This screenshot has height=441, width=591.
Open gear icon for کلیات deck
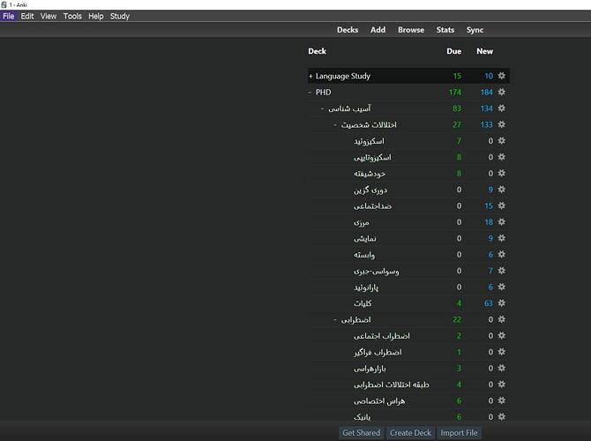click(x=501, y=303)
